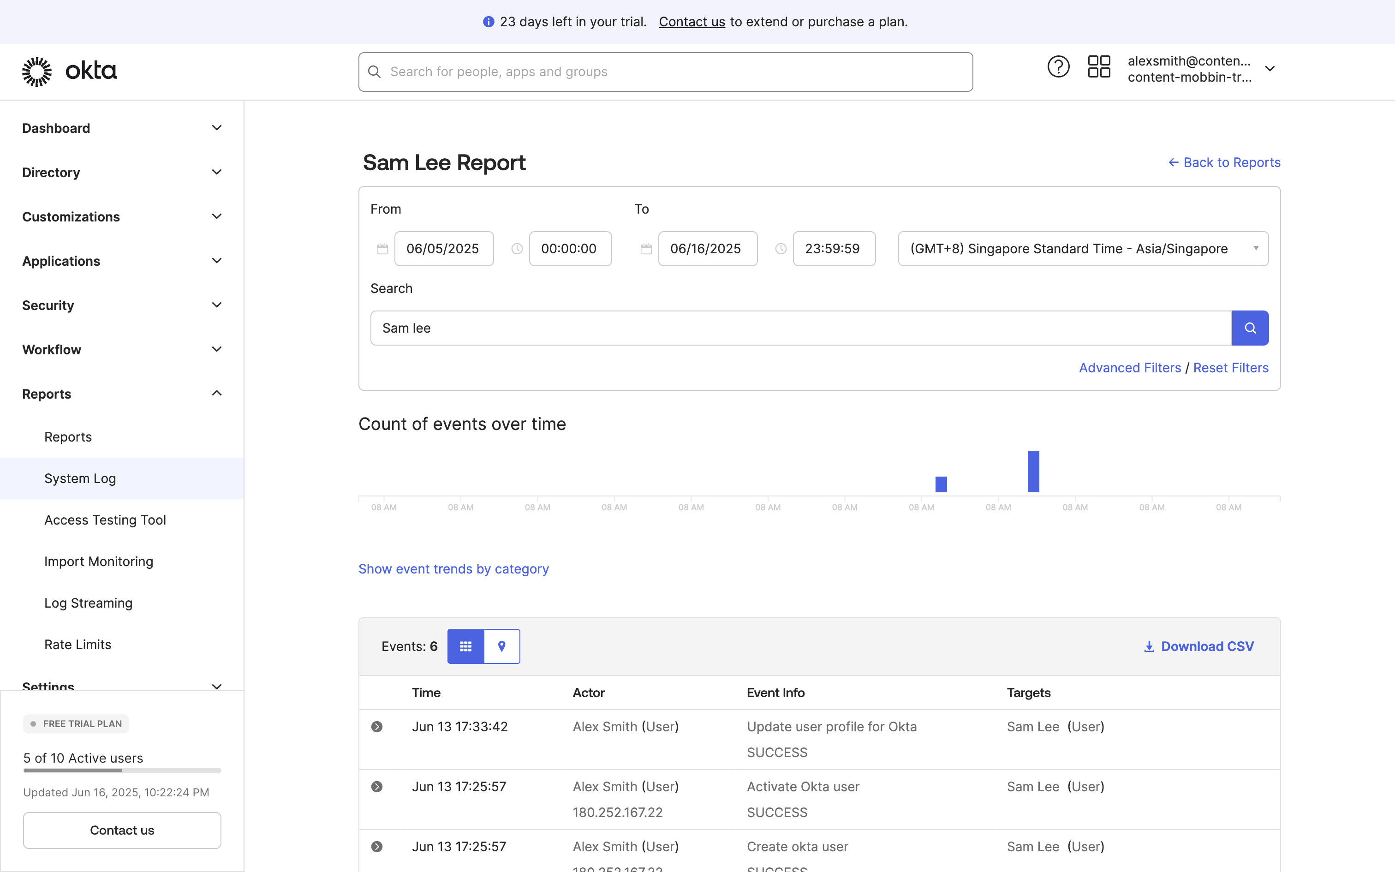Click the help question mark icon

(1058, 67)
